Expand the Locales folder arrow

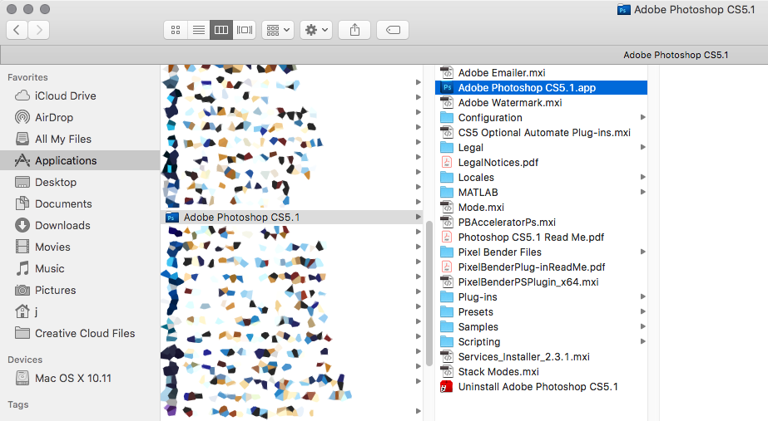[x=642, y=177]
